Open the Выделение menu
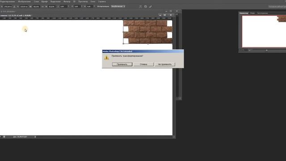This screenshot has width=286, height=161. coord(55,1)
